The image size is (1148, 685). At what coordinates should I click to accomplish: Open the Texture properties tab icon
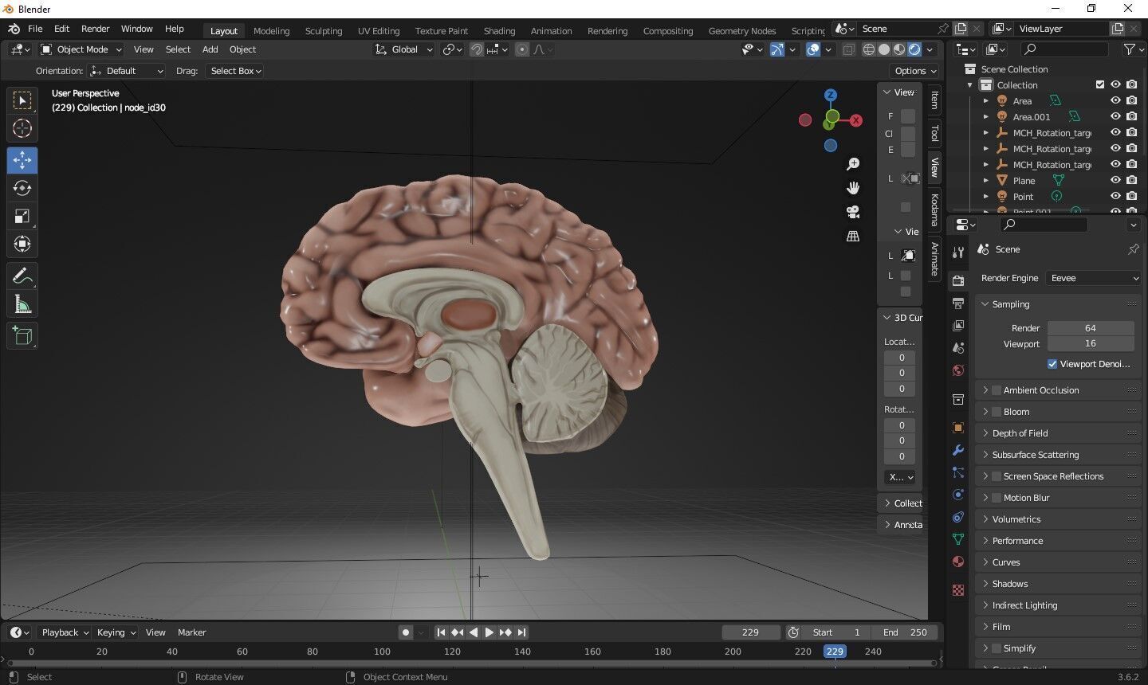958,590
